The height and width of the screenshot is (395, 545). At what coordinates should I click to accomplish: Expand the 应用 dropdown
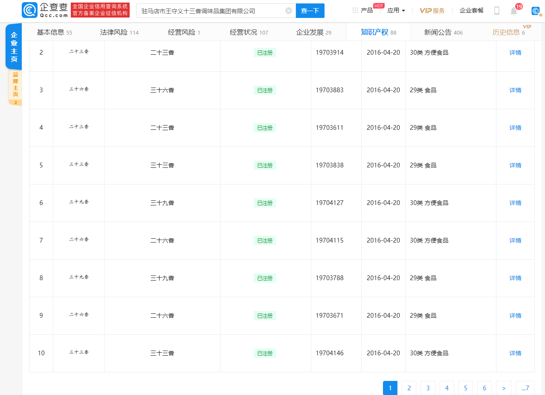pyautogui.click(x=396, y=10)
